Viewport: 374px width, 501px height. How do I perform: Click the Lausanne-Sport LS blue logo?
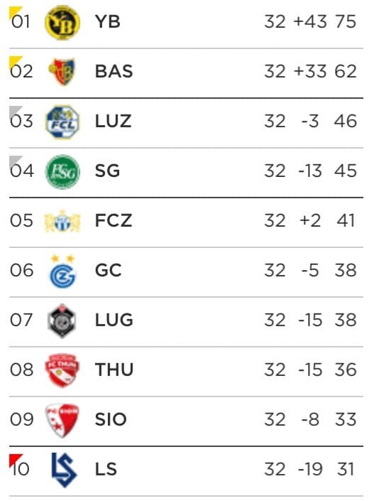point(64,470)
